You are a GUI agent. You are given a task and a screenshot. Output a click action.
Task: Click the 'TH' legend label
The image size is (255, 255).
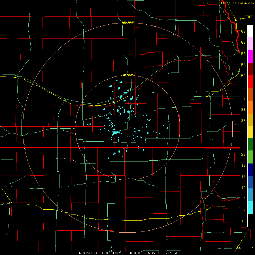tap(243, 221)
